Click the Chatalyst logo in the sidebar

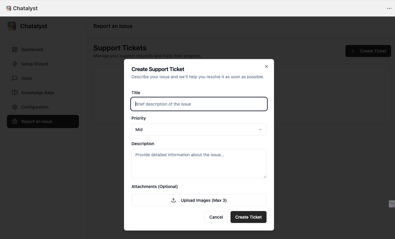point(12,26)
